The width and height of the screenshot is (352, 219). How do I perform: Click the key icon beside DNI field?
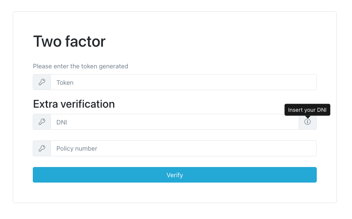point(42,122)
